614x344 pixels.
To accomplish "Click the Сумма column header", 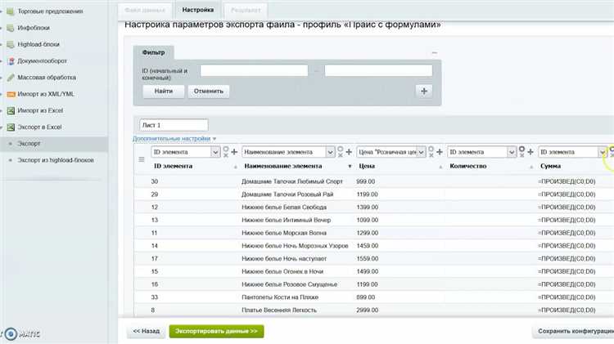I will point(550,166).
